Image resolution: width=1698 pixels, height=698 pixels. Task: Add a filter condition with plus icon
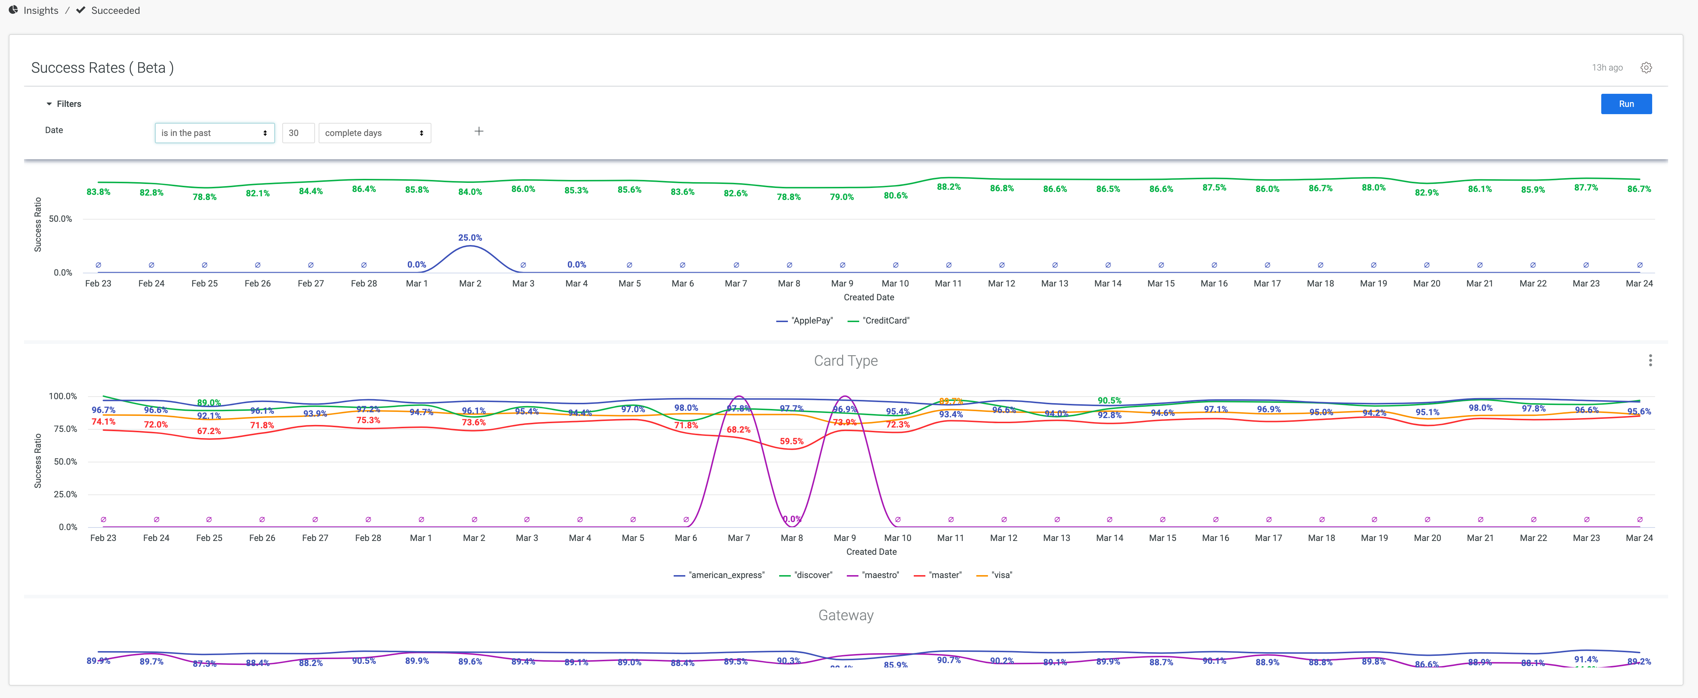pos(479,131)
